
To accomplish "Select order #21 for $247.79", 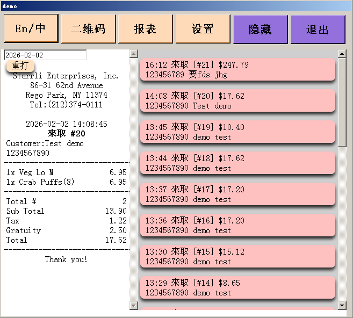I will click(x=237, y=70).
